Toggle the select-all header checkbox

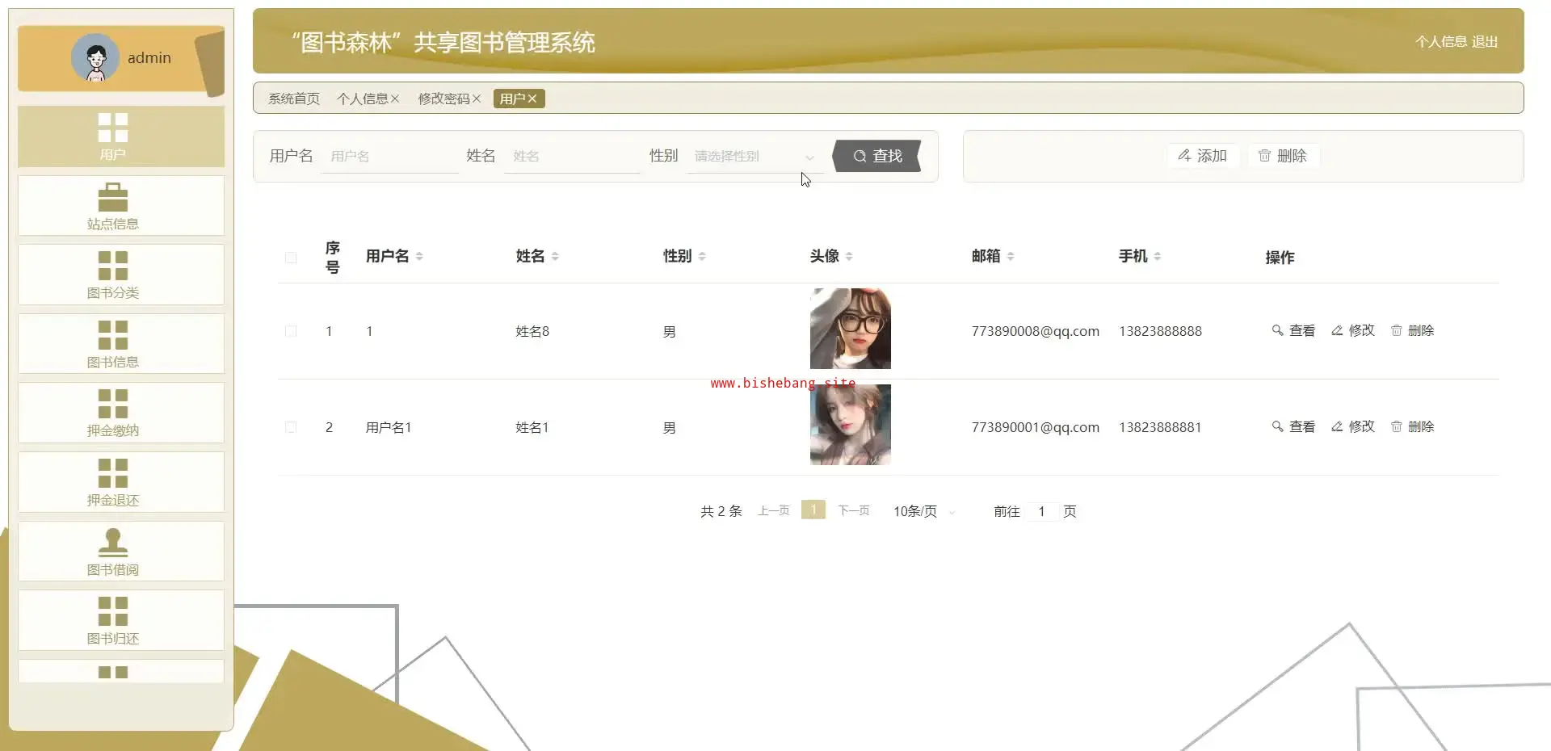[x=291, y=258]
